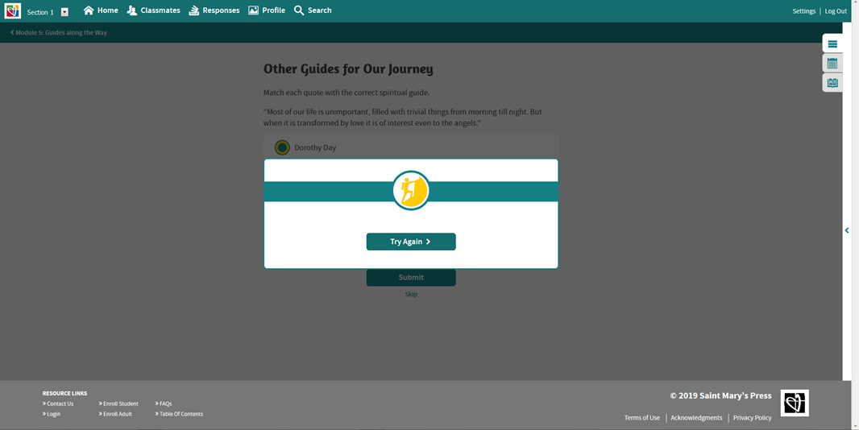Screen dimensions: 859x430
Task: Click the © 2019 Saint Mary's Press text
Action: [x=721, y=395]
